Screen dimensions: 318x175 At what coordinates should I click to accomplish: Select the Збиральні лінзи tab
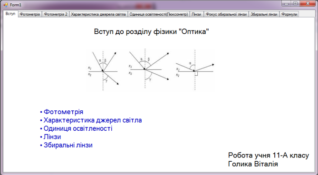coord(264,14)
